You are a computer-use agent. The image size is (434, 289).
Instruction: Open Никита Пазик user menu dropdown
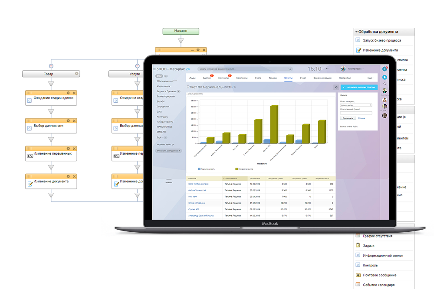(x=356, y=69)
